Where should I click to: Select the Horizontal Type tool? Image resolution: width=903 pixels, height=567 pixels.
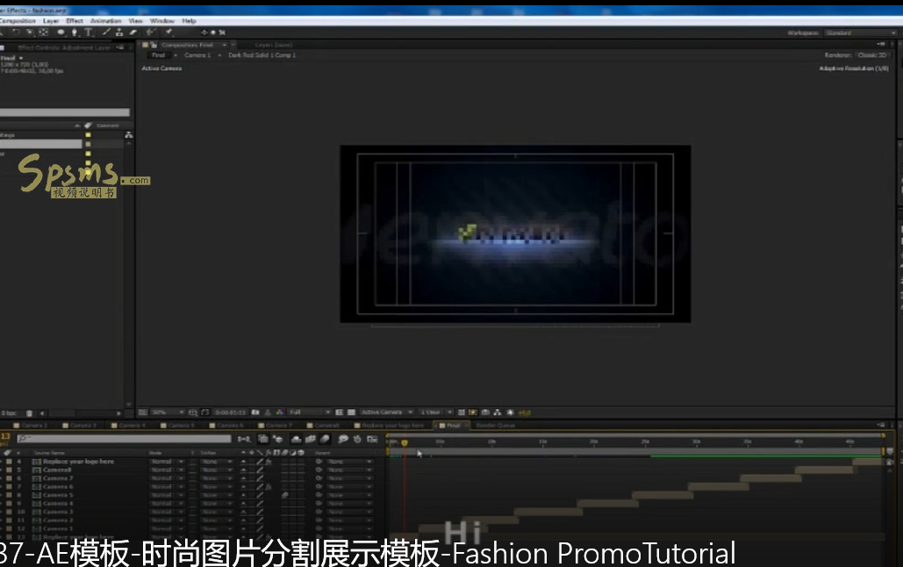[x=89, y=32]
